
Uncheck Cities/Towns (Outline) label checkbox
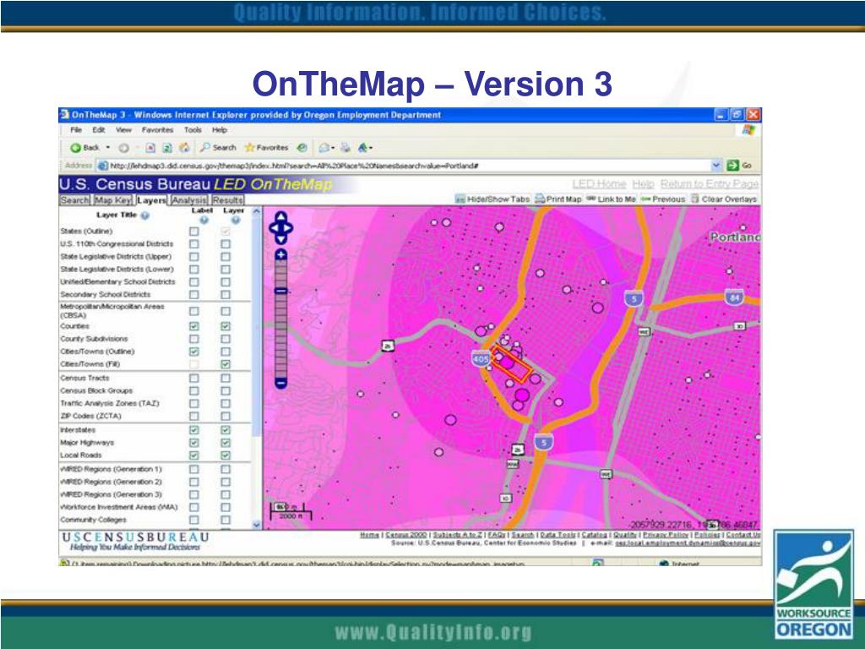tap(194, 352)
